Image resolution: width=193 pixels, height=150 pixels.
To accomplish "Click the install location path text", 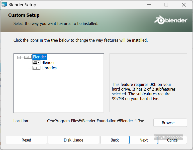I will click(x=96, y=121).
